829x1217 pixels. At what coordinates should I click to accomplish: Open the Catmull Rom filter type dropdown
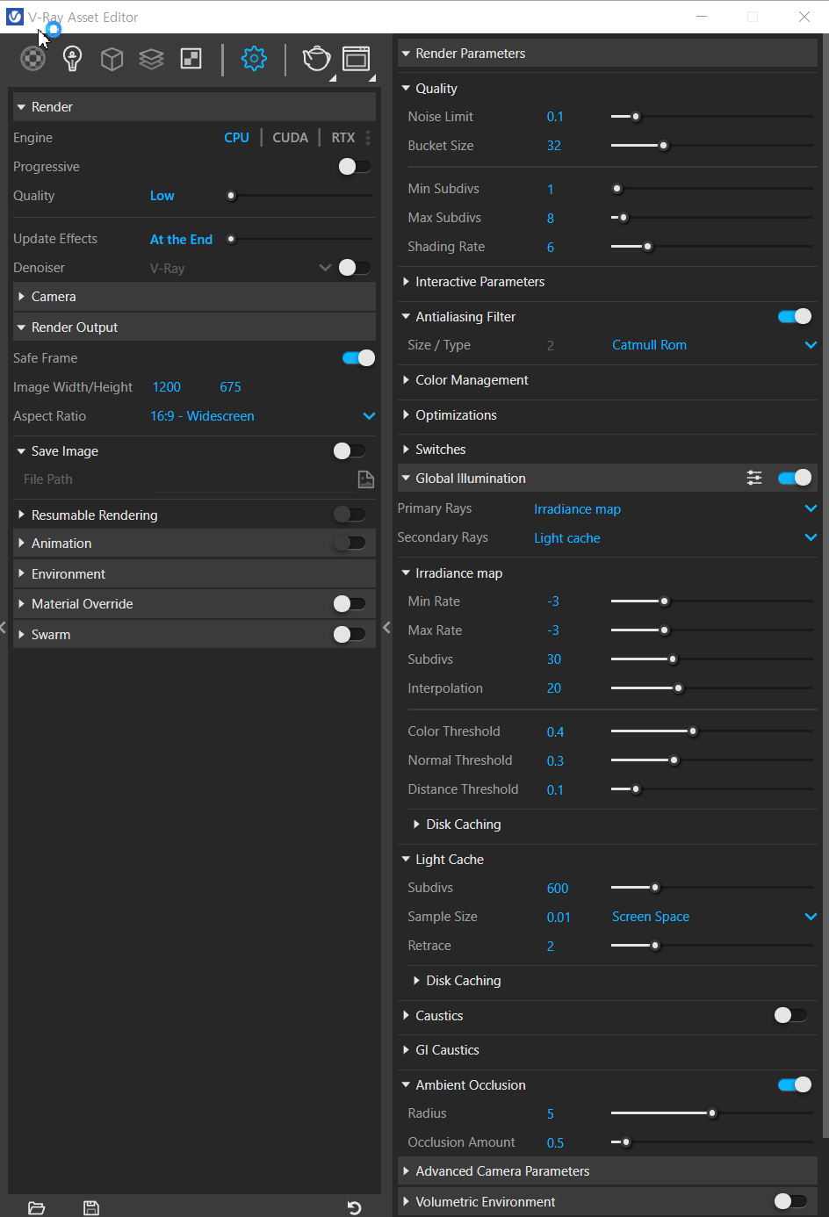(x=714, y=345)
